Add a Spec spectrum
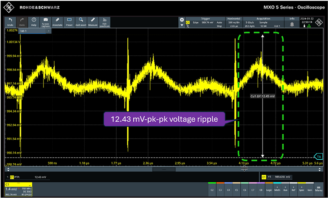Screen dimensions: 328x198 tap(302, 189)
